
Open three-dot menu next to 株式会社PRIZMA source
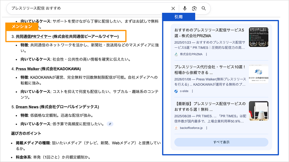[x=206, y=54]
